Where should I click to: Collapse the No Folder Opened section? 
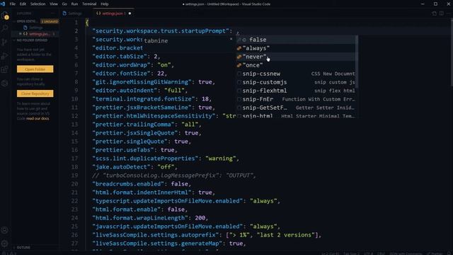point(32,40)
